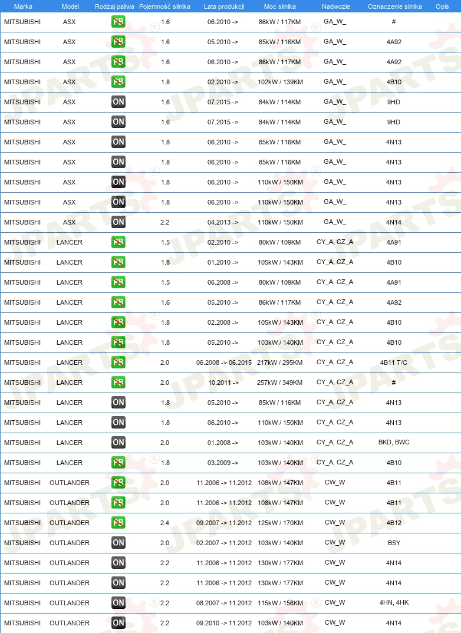Image resolution: width=461 pixels, height=633 pixels.
Task: Click diesel ON icon in Lancer 110kW / 150KM row
Action: (118, 423)
